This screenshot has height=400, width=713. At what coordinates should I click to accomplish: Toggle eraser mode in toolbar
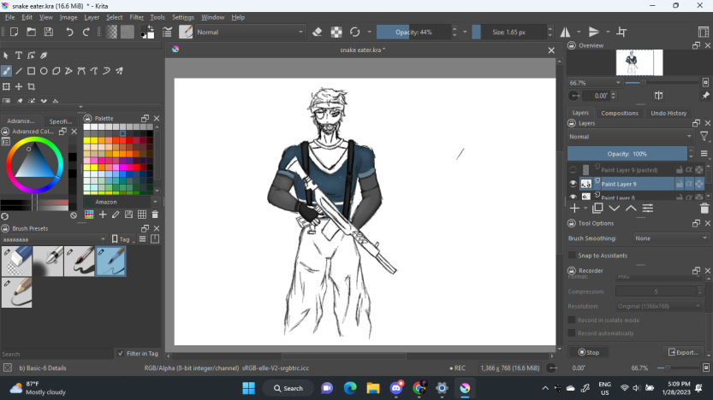tap(318, 32)
